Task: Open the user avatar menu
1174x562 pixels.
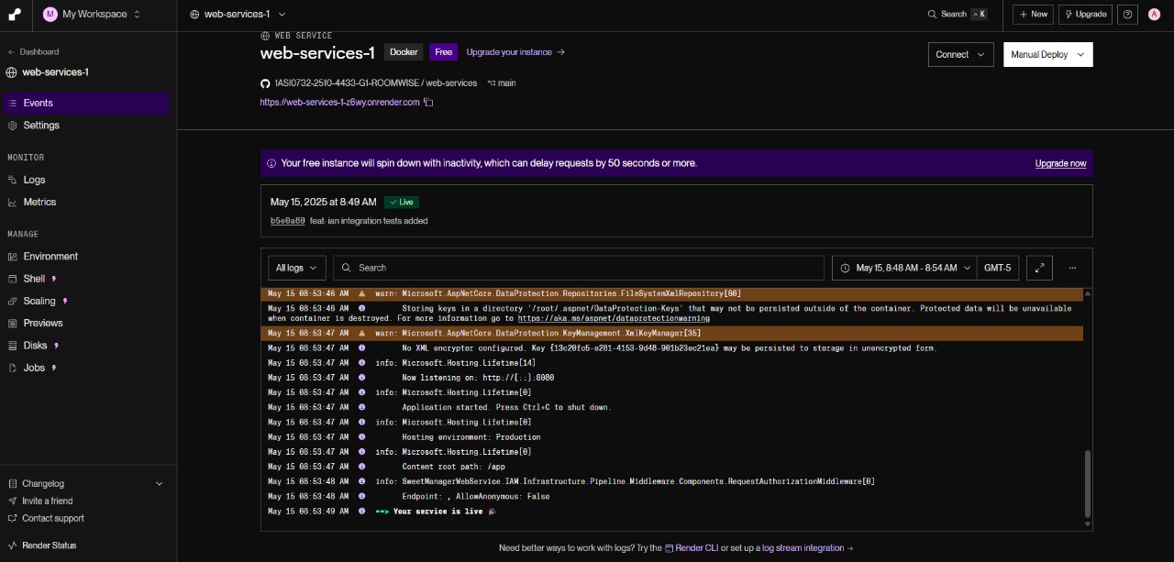Action: (x=1154, y=14)
